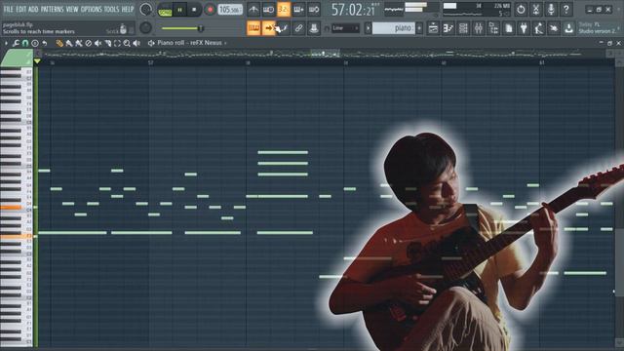Pause playback with the pause button

point(179,10)
